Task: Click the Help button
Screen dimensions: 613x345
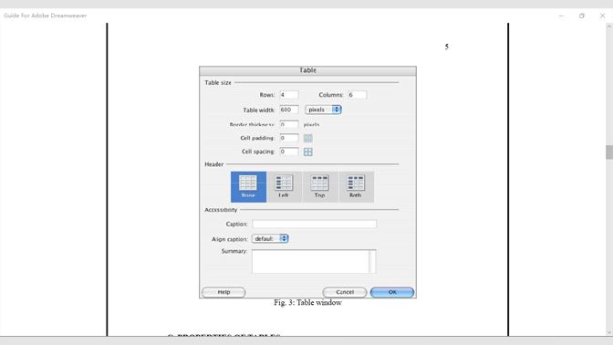Action: tap(223, 292)
